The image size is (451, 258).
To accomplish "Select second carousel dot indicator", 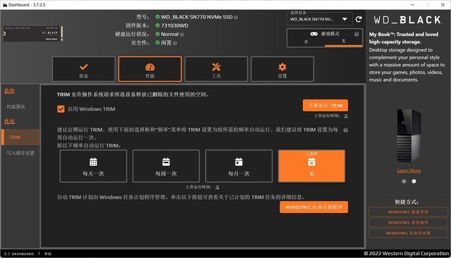I will [x=414, y=181].
